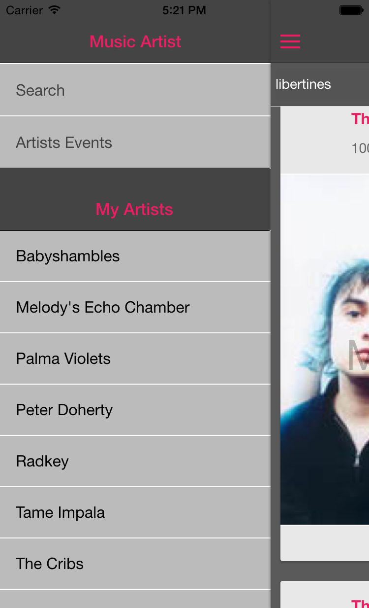Choose Palma Violets from the list
The width and height of the screenshot is (369, 608).
tap(135, 359)
